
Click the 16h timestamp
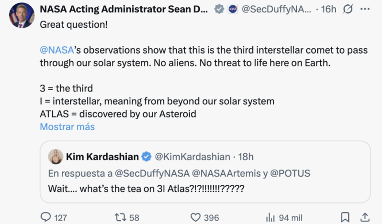pyautogui.click(x=328, y=9)
